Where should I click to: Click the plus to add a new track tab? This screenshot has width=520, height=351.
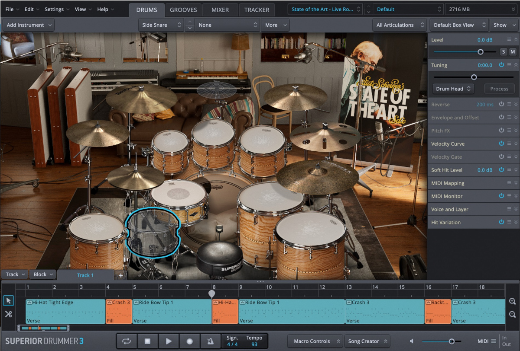coord(121,275)
